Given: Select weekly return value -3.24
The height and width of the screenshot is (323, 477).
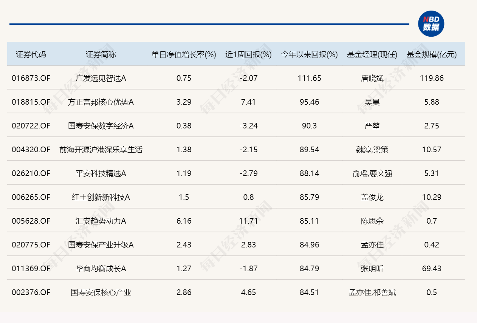Looking at the screenshot, I should click(x=249, y=126).
